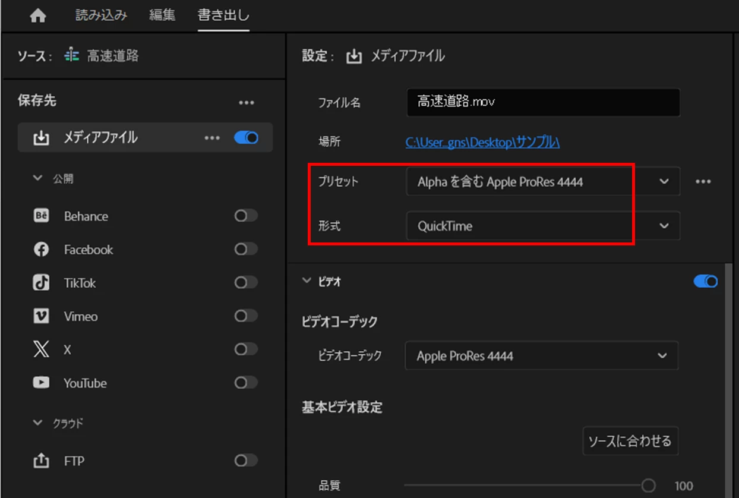Click the YouTube icon
The height and width of the screenshot is (498, 739).
[x=41, y=383]
